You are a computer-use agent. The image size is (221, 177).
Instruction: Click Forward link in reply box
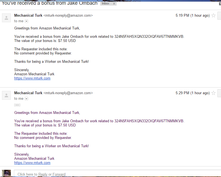pos(59,174)
